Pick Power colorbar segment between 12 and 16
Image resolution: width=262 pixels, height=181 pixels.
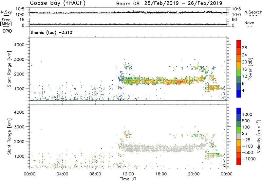(x=239, y=73)
